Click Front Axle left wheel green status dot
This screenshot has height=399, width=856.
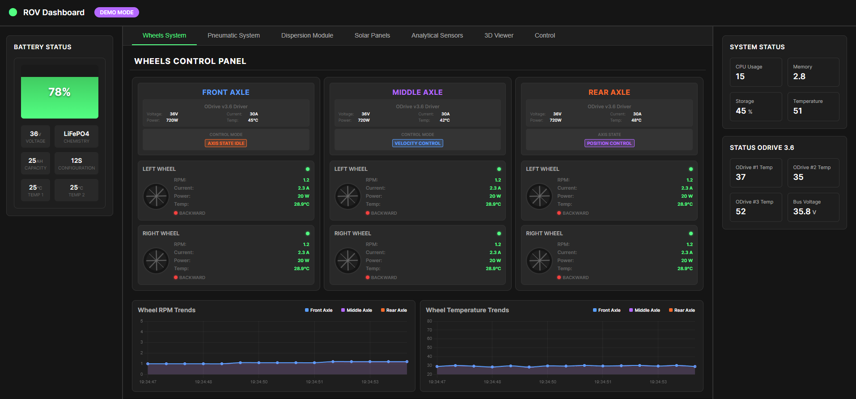click(x=307, y=169)
